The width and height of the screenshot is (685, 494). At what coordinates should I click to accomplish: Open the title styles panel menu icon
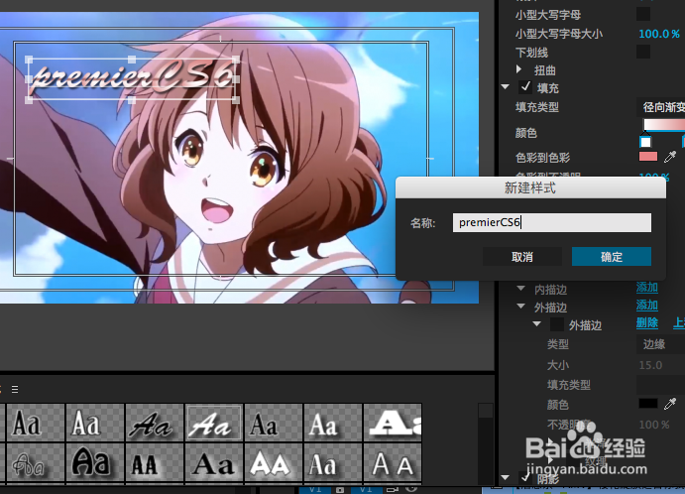point(15,389)
